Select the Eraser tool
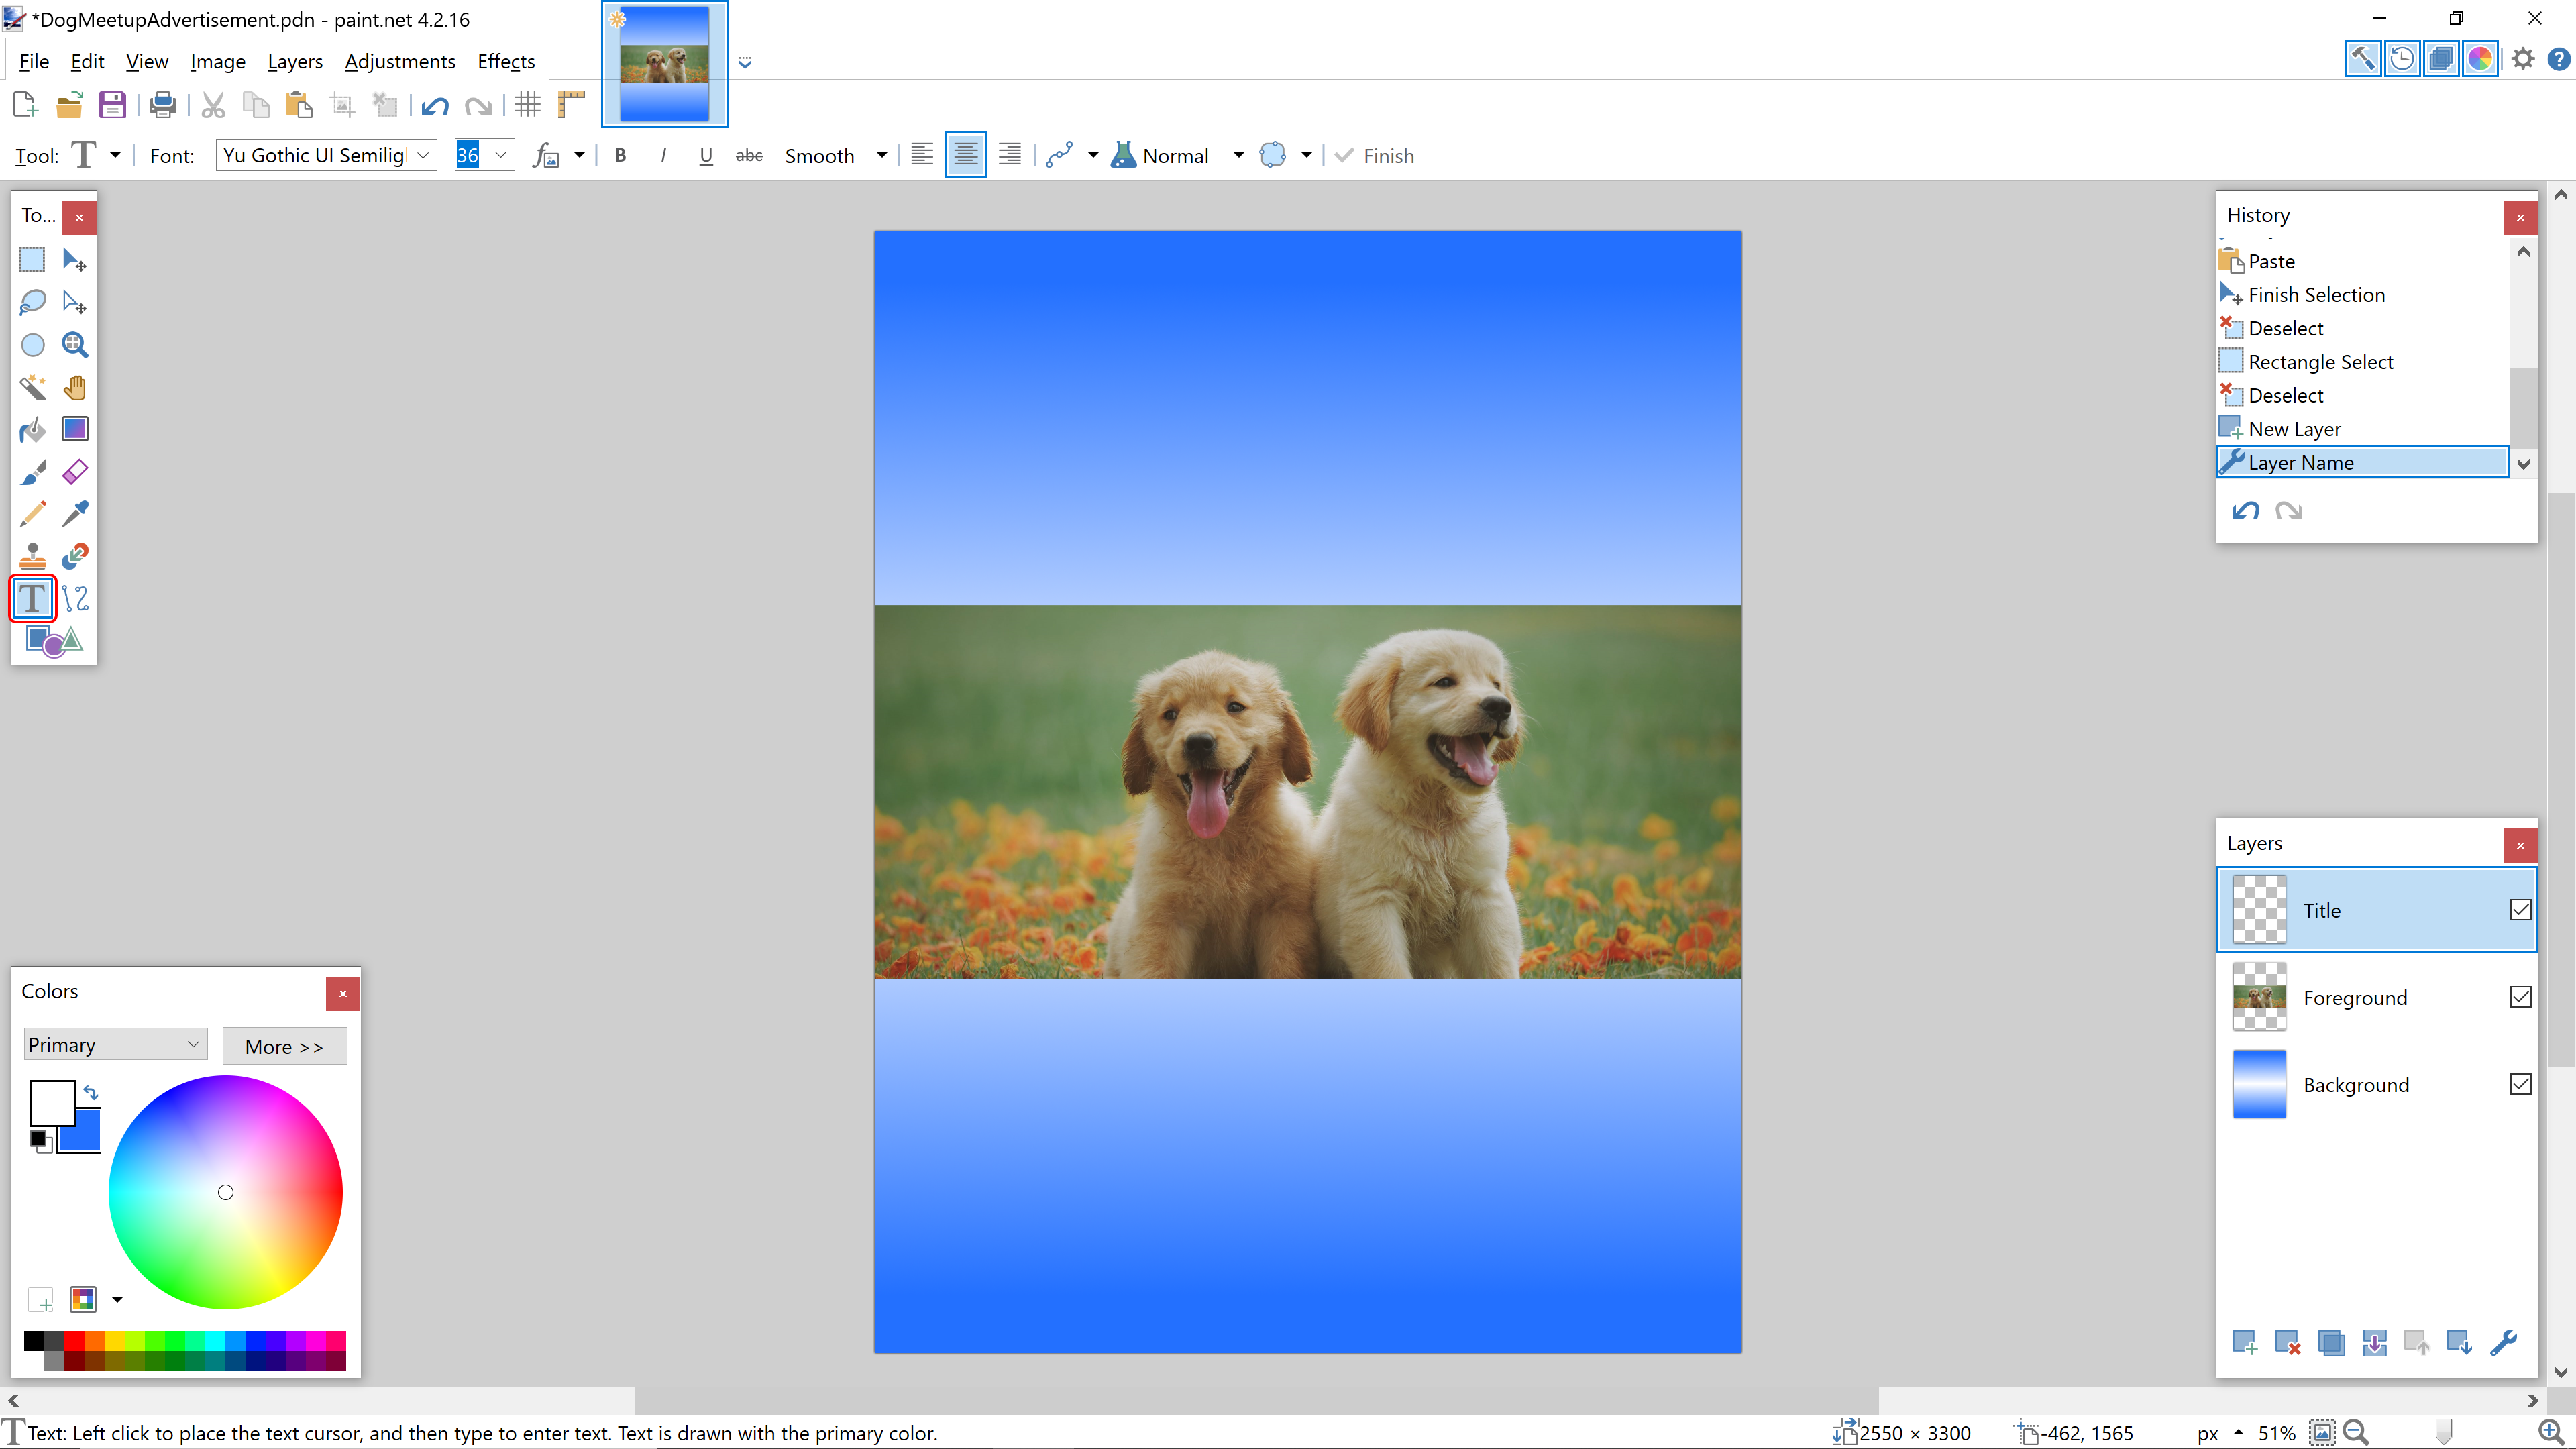The height and width of the screenshot is (1449, 2576). click(75, 472)
